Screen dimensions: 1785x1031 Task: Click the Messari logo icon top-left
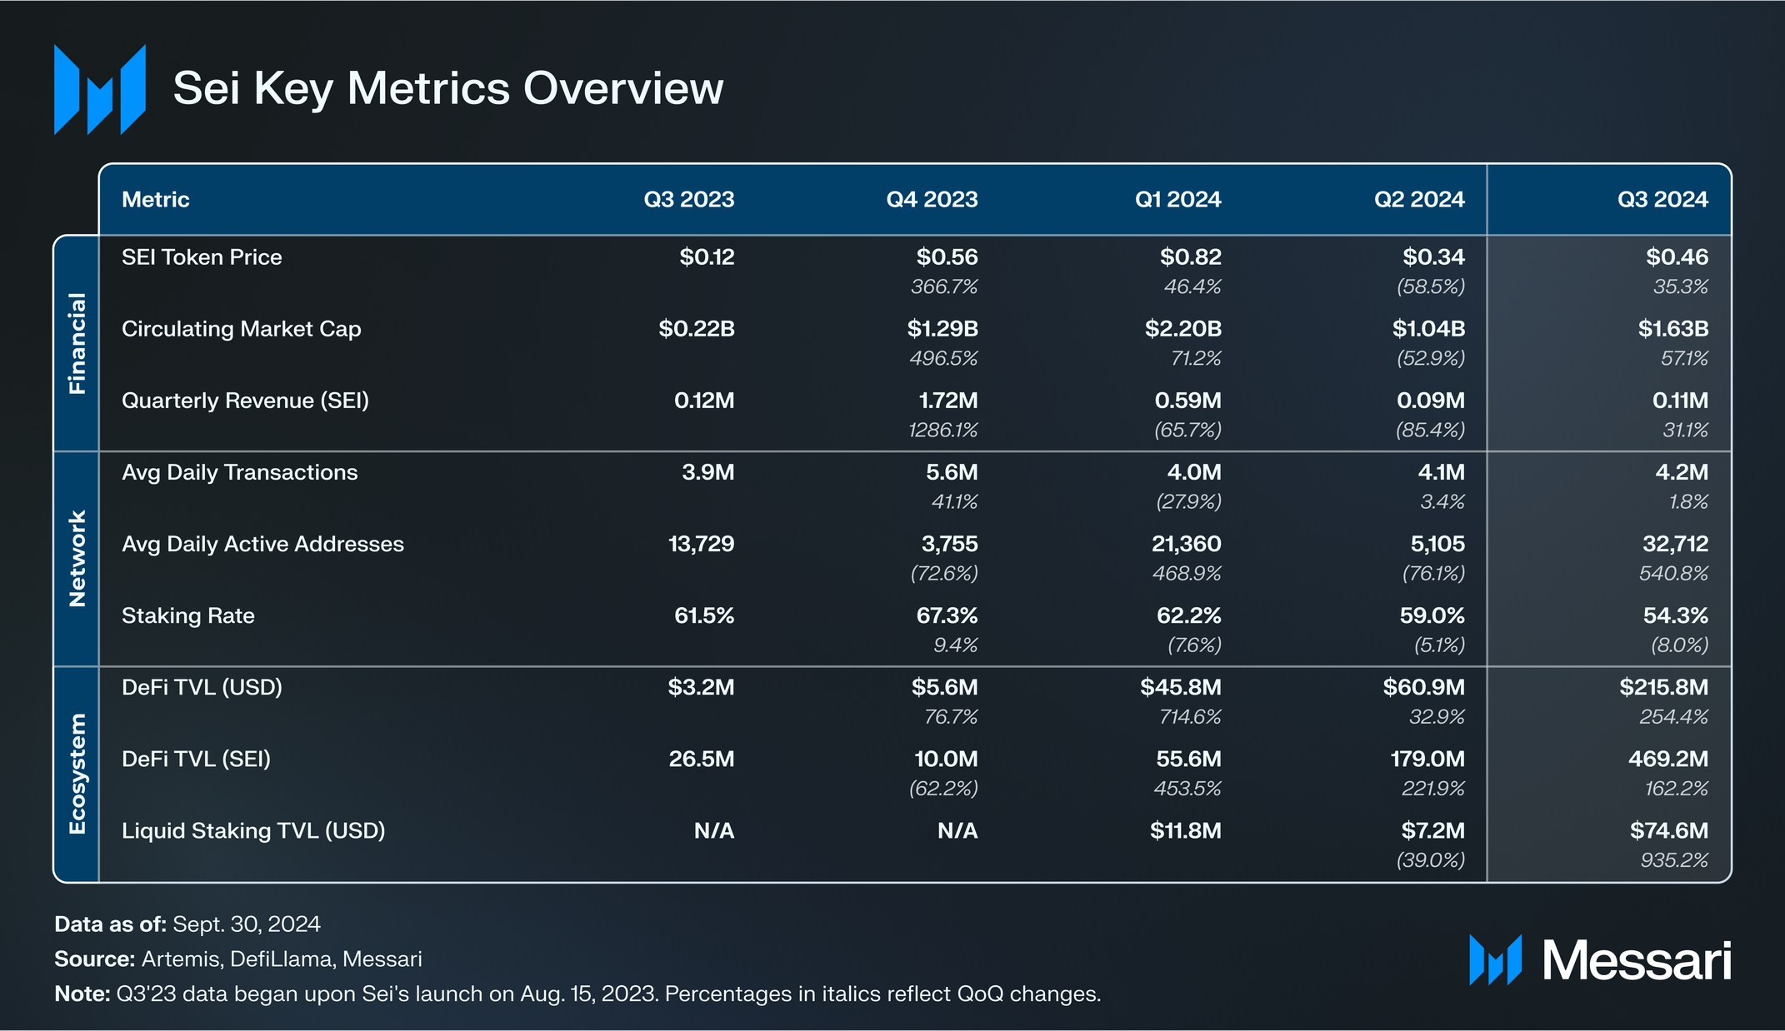(x=100, y=89)
